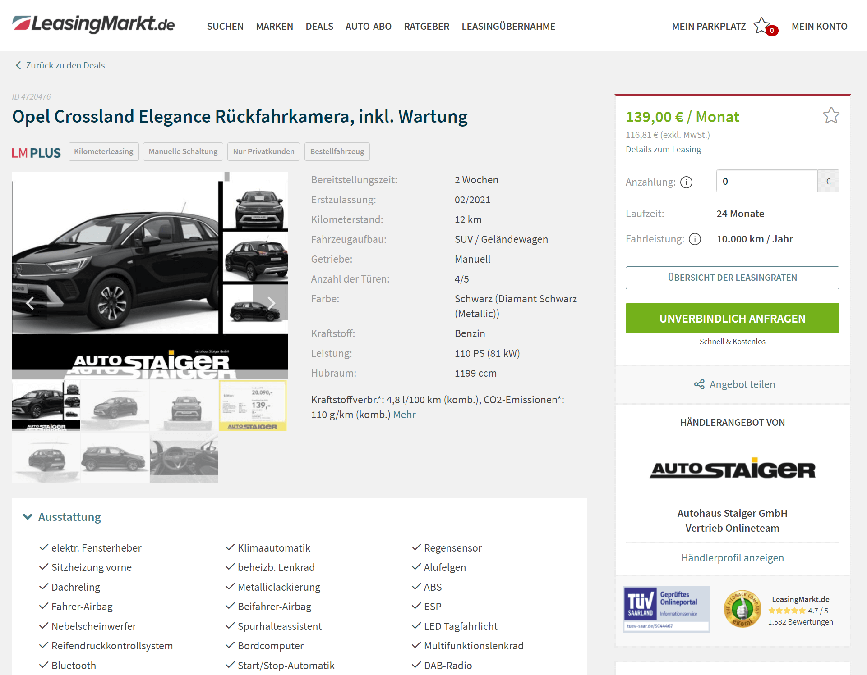Click the 10.000 km / Jahr value
This screenshot has height=675, width=867.
pos(755,239)
